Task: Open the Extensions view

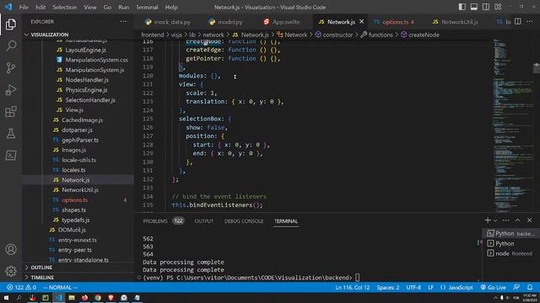Action: [x=11, y=112]
